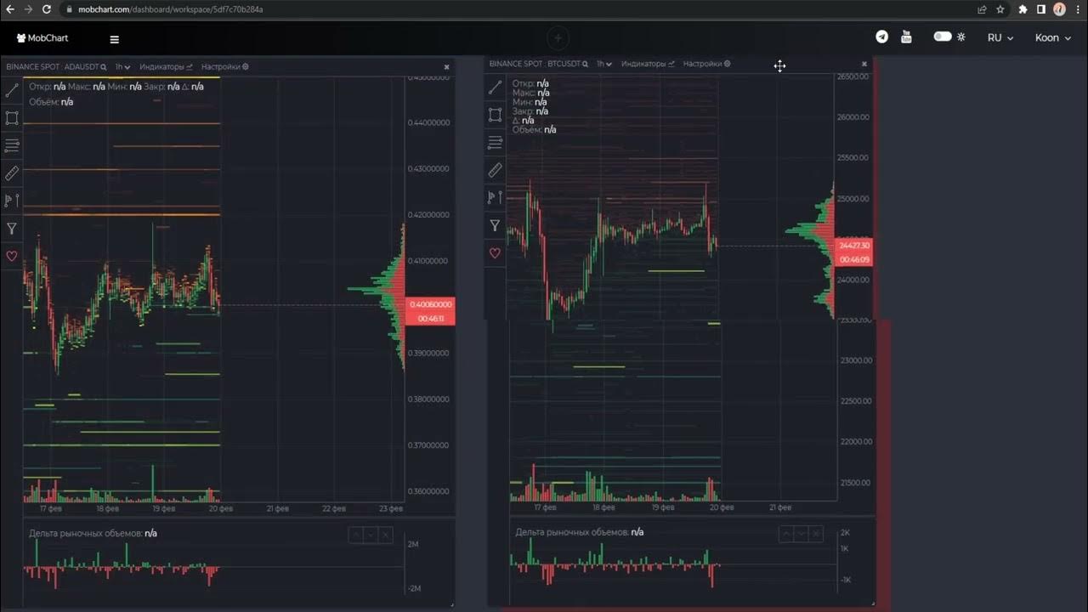This screenshot has height=612, width=1088.
Task: Select volume profile tool in ADAUSDT chart
Action: pyautogui.click(x=12, y=201)
